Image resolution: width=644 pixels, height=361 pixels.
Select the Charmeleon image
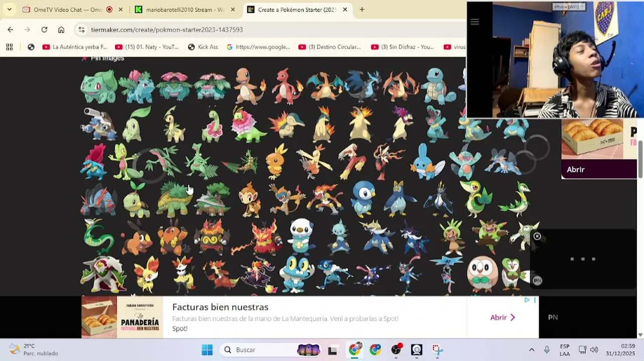pyautogui.click(x=287, y=86)
